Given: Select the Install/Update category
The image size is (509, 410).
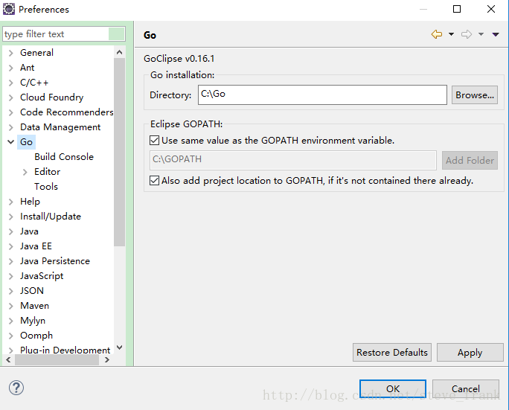Looking at the screenshot, I should click(51, 217).
